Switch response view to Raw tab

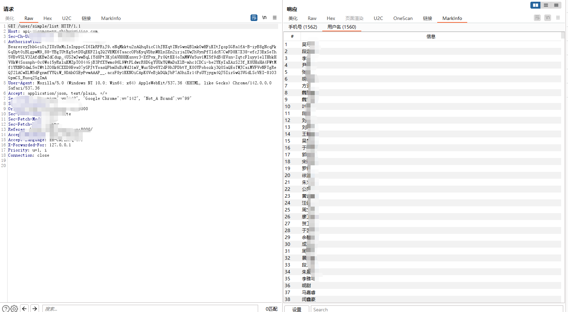coord(312,18)
